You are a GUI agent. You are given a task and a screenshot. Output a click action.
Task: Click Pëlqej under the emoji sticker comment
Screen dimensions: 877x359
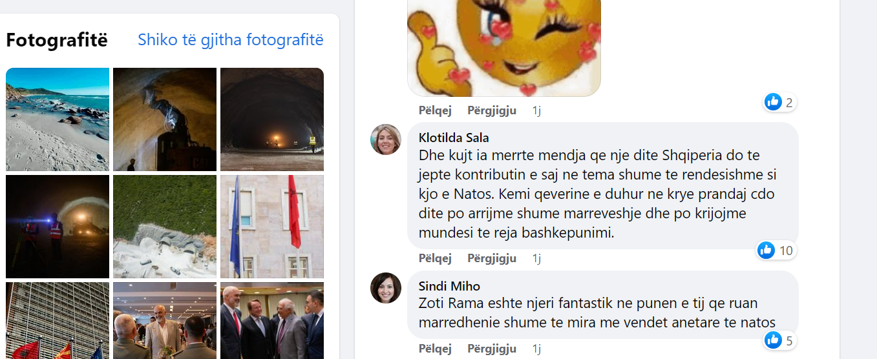[435, 110]
